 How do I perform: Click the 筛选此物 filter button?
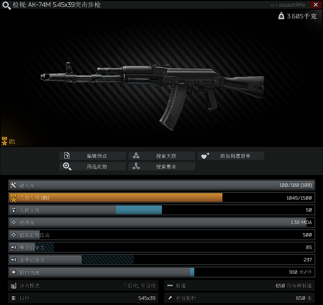(x=92, y=166)
